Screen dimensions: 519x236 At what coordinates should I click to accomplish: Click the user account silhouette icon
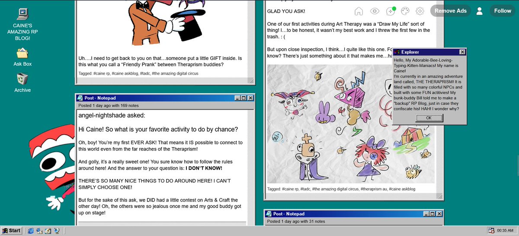(479, 11)
